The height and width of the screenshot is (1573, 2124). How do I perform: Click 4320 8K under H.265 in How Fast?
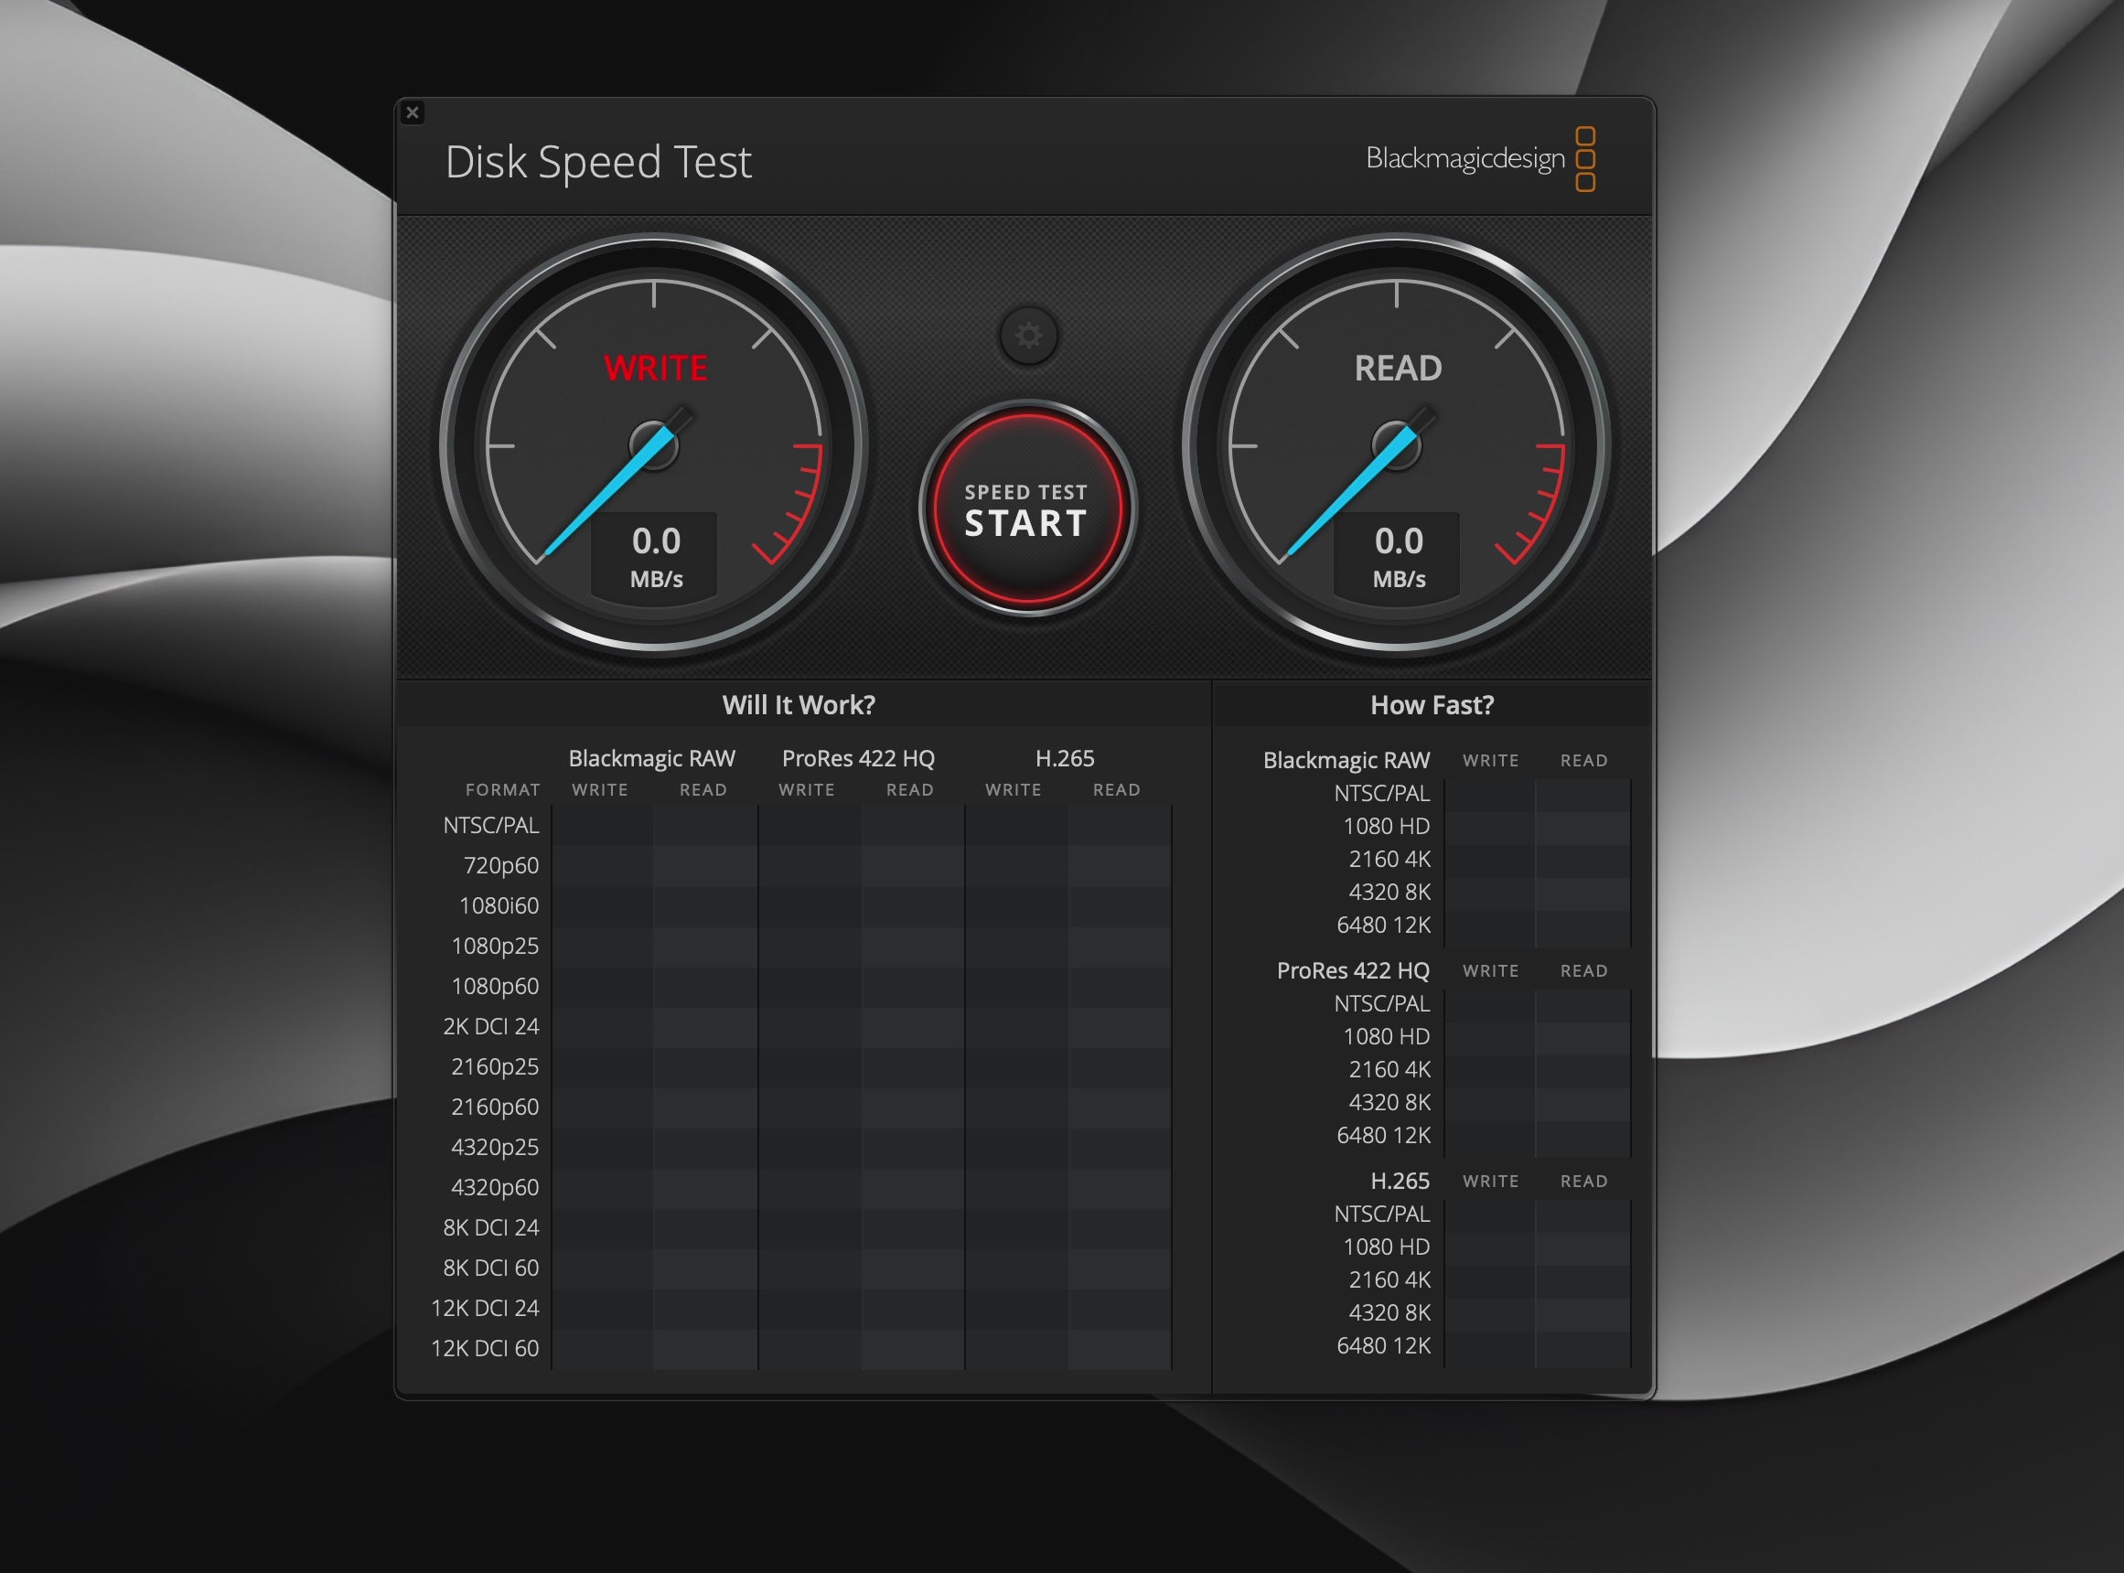pos(1389,1312)
